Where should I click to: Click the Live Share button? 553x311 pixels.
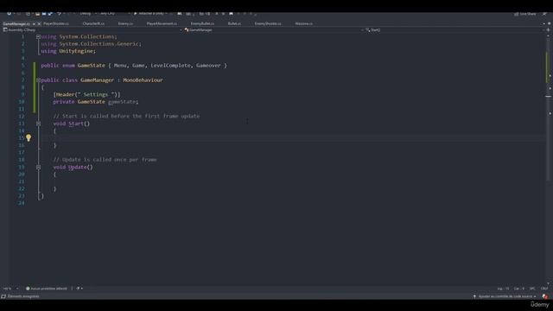[525, 14]
